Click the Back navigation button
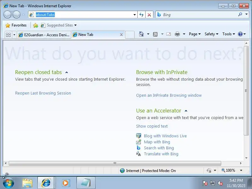 pyautogui.click(x=7, y=14)
